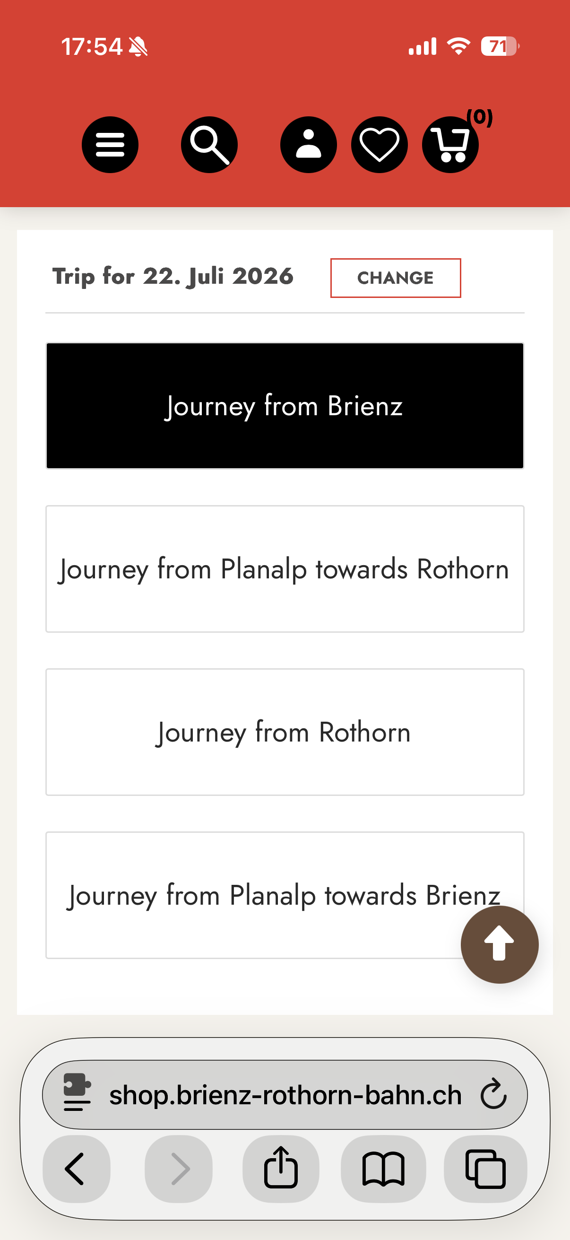Open the hamburger menu

coord(110,145)
